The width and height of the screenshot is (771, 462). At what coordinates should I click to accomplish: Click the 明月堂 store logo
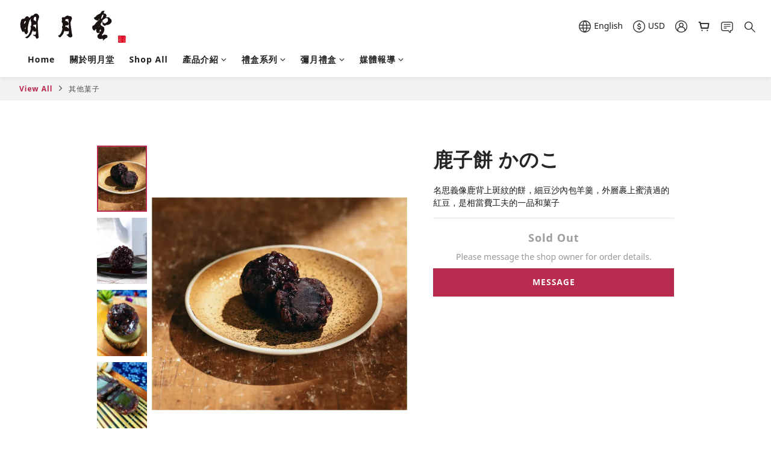pos(73,26)
